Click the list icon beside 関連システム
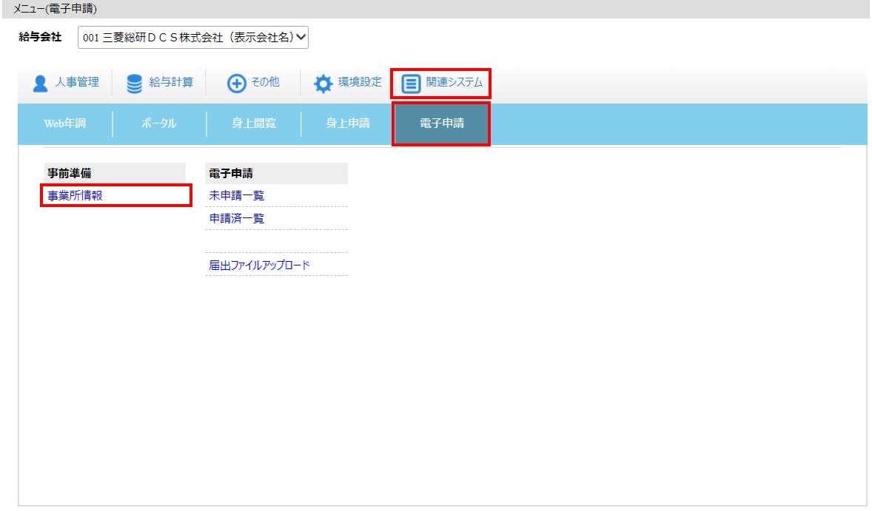872x511 pixels. 411,84
